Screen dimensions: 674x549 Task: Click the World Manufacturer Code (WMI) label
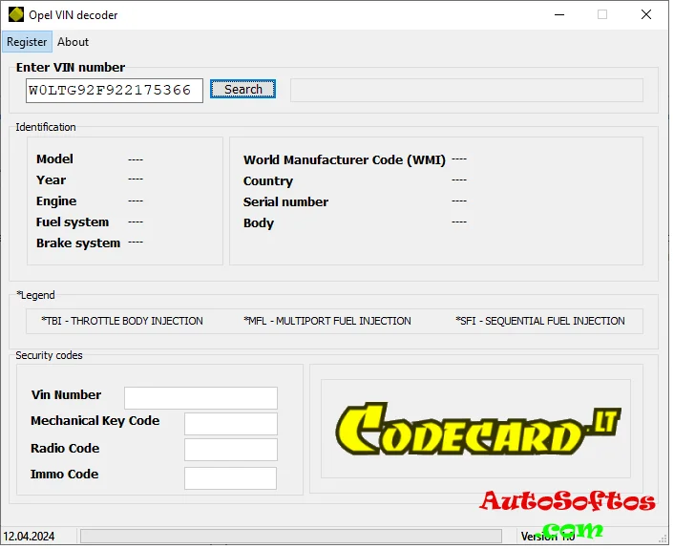point(344,160)
